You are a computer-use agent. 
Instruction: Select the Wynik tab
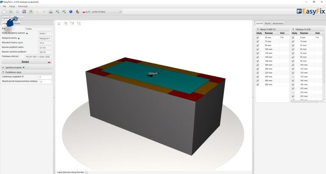[267, 23]
